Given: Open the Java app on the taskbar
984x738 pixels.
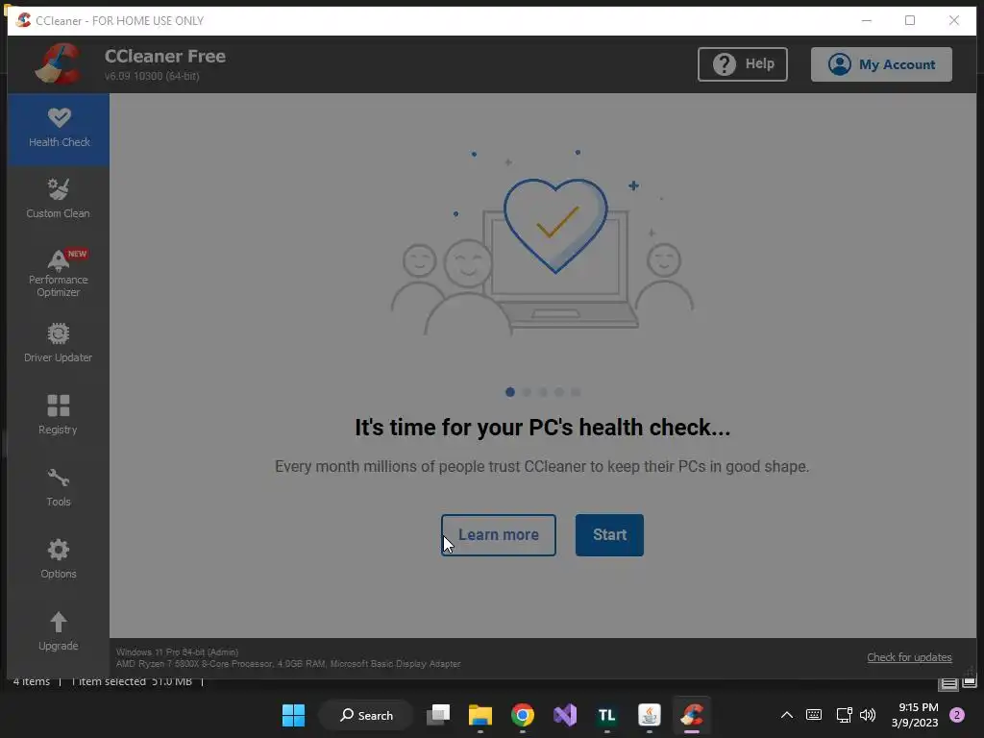Looking at the screenshot, I should [x=649, y=715].
